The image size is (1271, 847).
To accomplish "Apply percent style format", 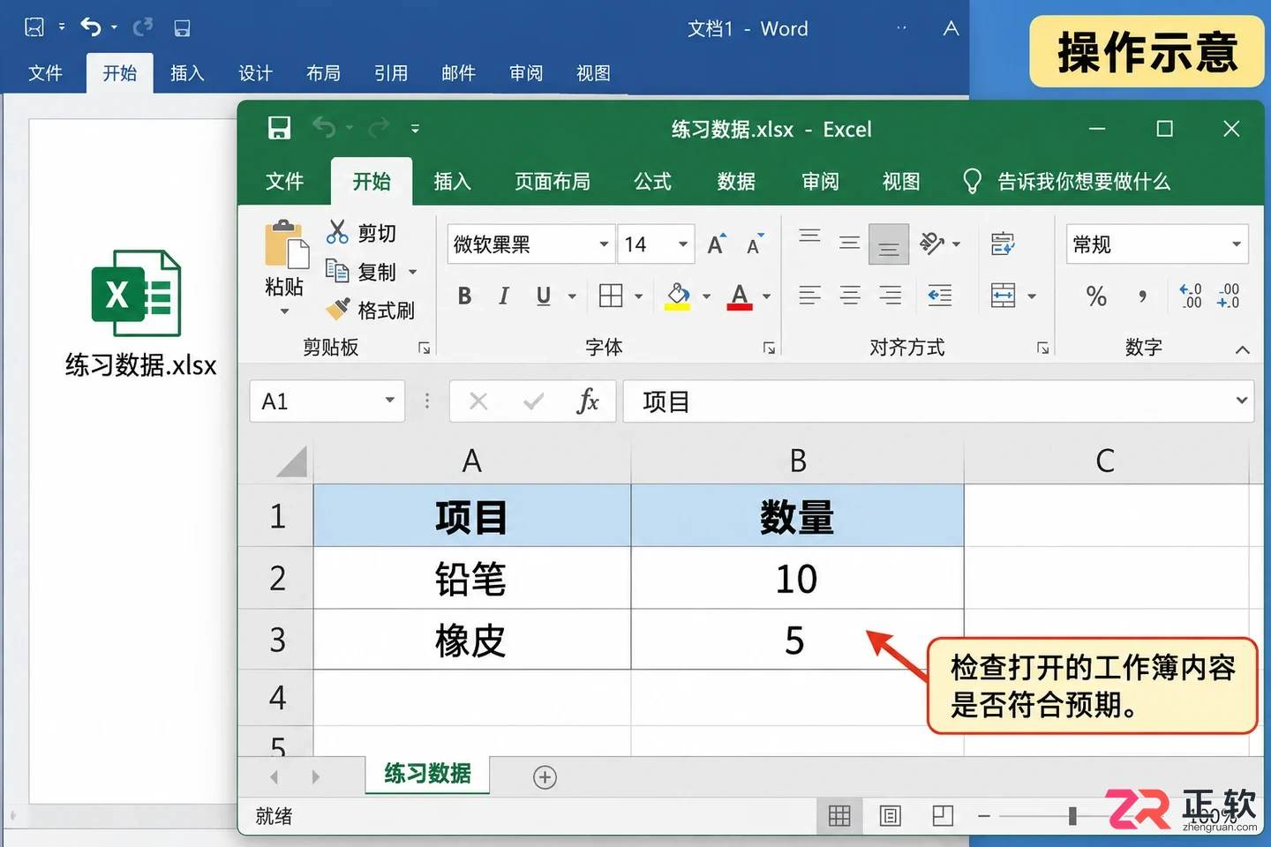I will click(x=1096, y=296).
